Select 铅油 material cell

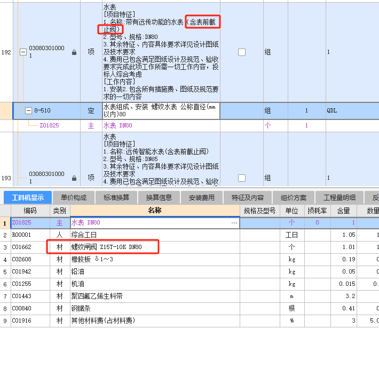click(x=155, y=272)
